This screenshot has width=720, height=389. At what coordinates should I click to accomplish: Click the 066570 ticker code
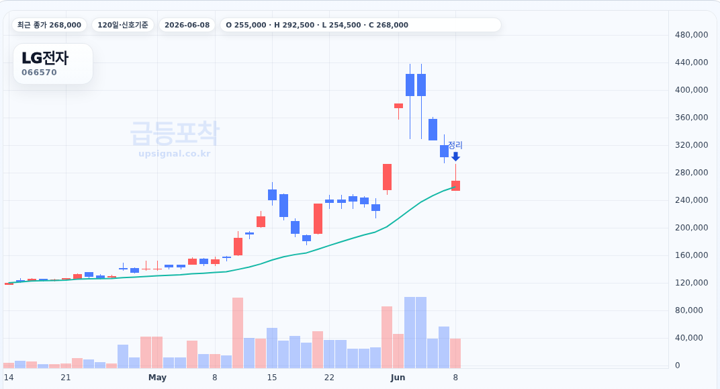pyautogui.click(x=39, y=73)
